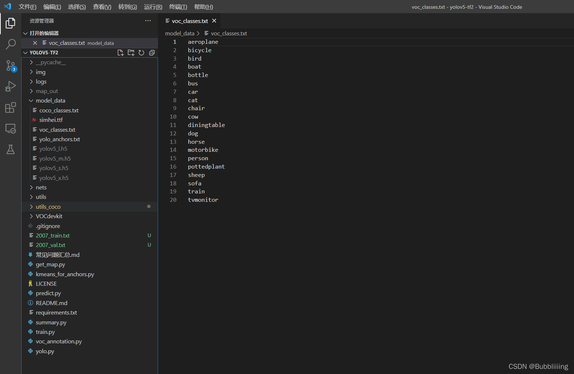Screen dimensions: 574x374
Task: Click the 'diningtable' line in editor
Action: coord(206,125)
